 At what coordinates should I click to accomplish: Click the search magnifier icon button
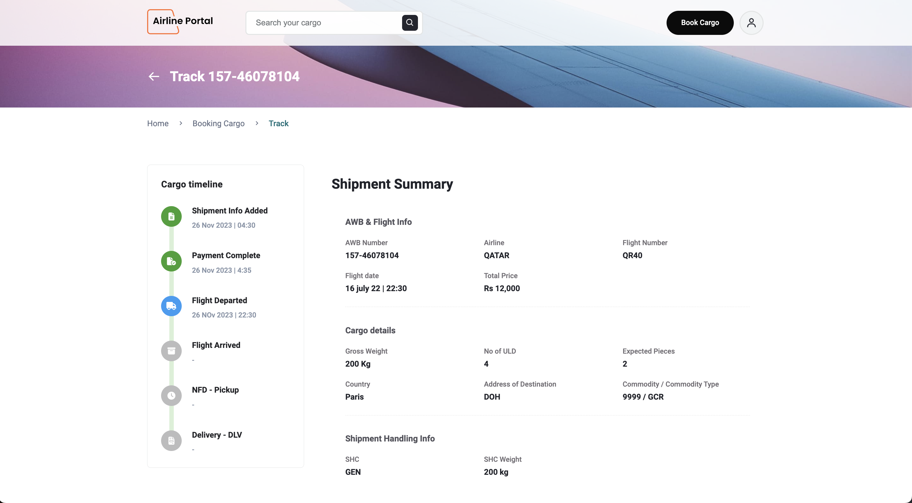click(x=410, y=23)
